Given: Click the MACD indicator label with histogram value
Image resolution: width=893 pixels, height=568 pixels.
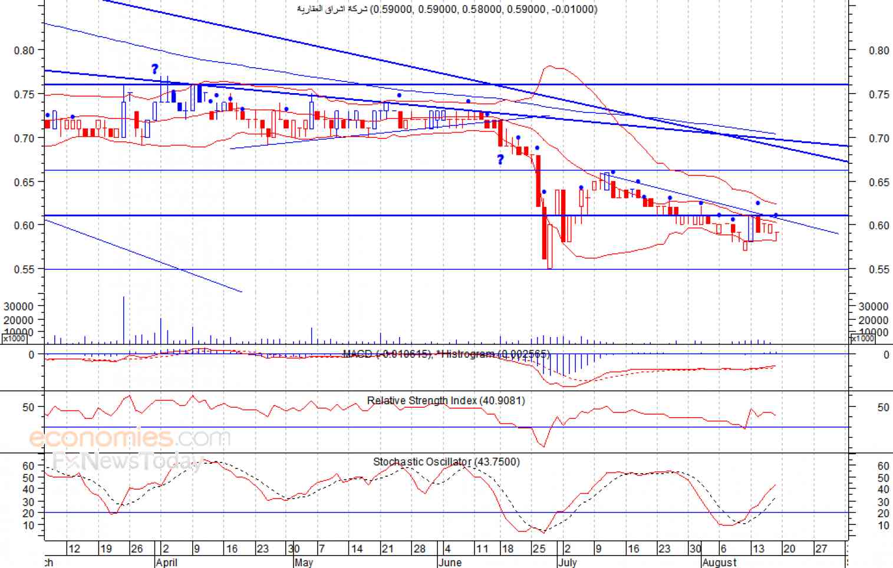Looking at the screenshot, I should click(446, 354).
